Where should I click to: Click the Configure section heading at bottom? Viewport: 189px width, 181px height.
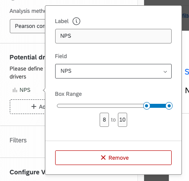[x=28, y=172]
